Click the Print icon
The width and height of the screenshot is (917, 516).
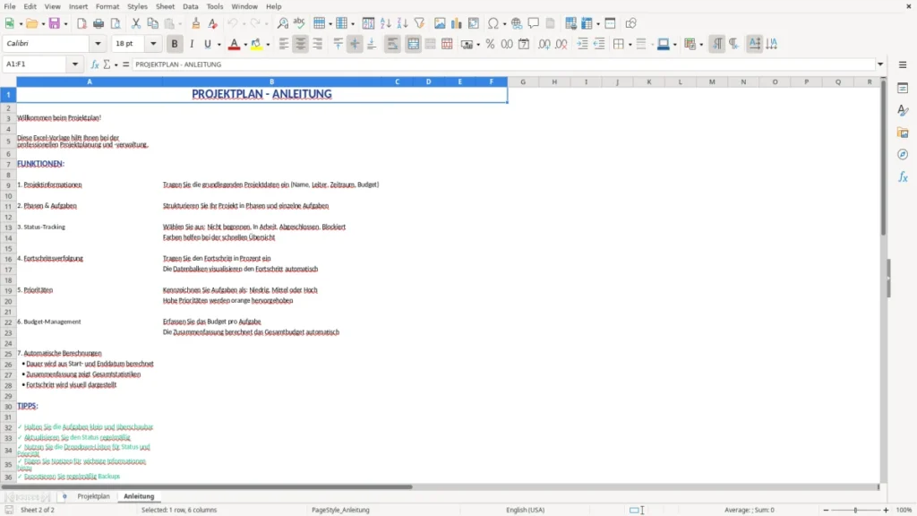[x=99, y=23]
